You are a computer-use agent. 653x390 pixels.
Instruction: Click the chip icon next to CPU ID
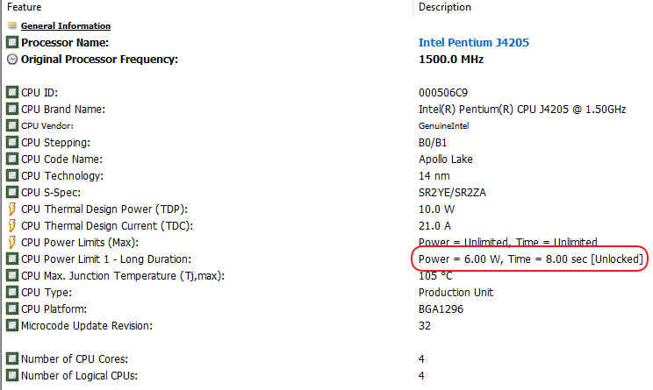click(x=12, y=92)
